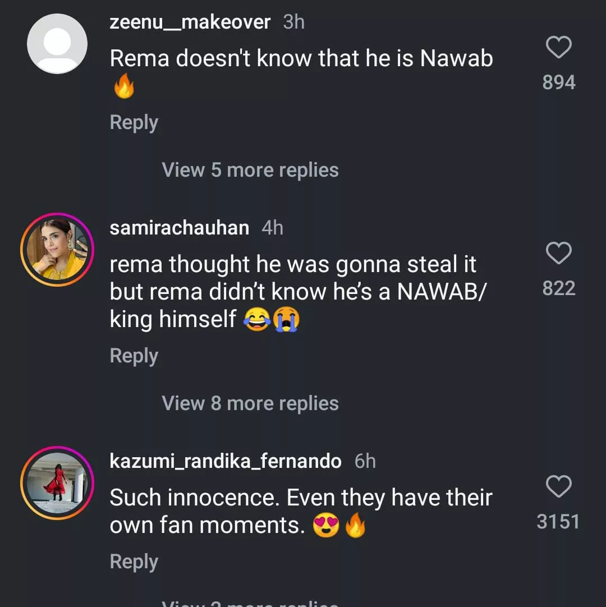Like zeenu__makeover's comment with the heart

(x=558, y=48)
